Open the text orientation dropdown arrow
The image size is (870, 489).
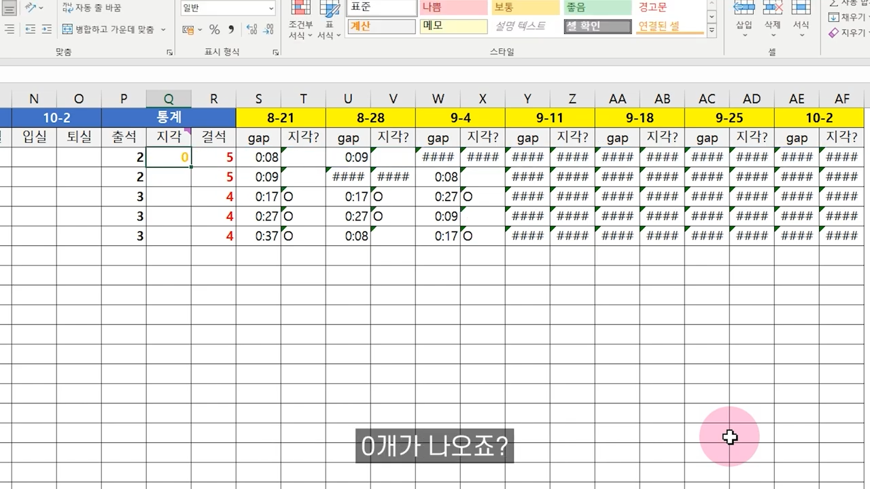(x=41, y=7)
